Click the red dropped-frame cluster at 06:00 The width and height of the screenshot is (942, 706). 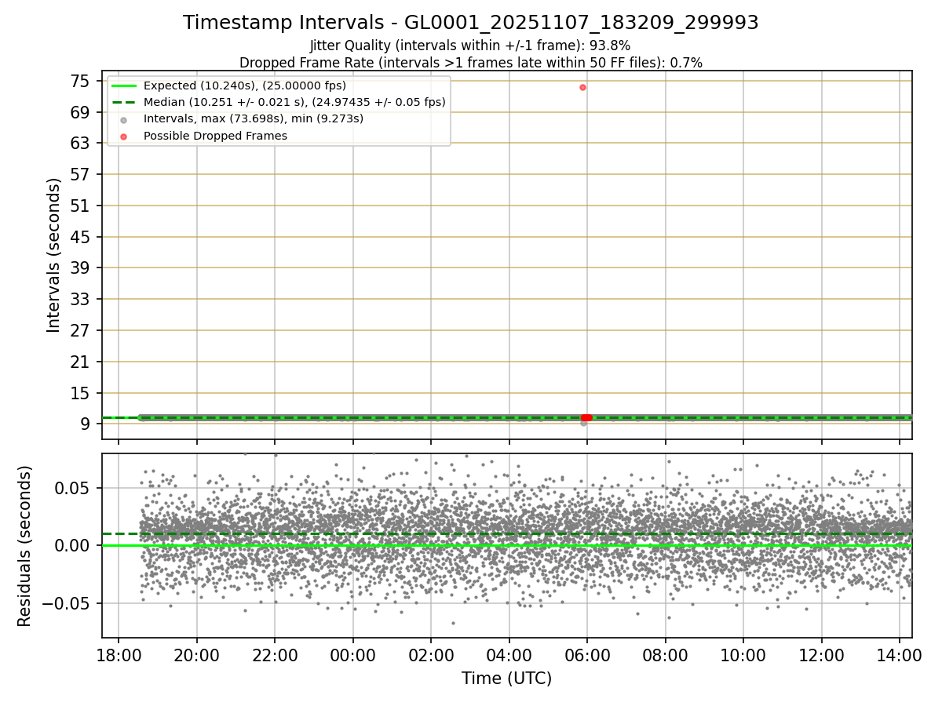click(x=586, y=418)
